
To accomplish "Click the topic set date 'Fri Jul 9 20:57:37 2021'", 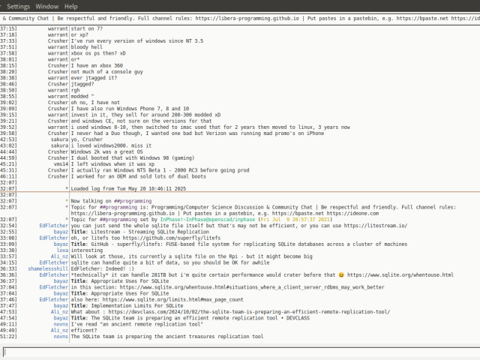I will point(295,220).
